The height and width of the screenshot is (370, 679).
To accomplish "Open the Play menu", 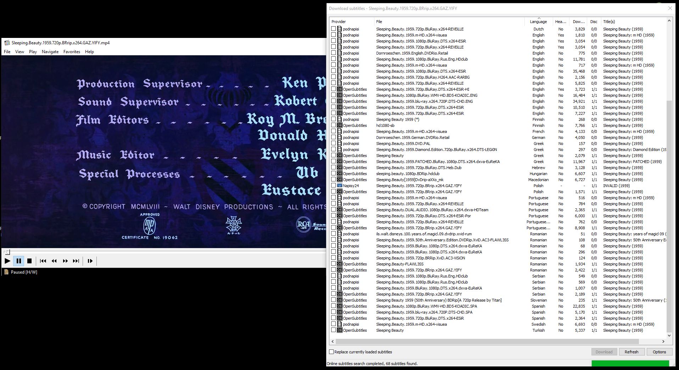I will click(33, 52).
